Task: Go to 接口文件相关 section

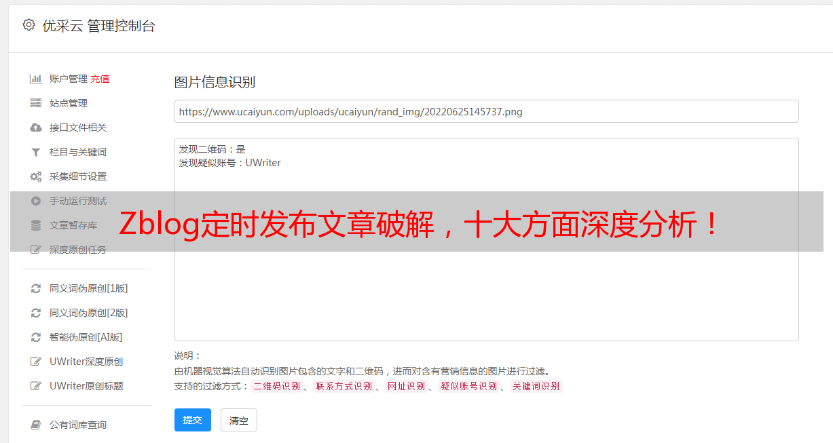Action: pyautogui.click(x=78, y=128)
